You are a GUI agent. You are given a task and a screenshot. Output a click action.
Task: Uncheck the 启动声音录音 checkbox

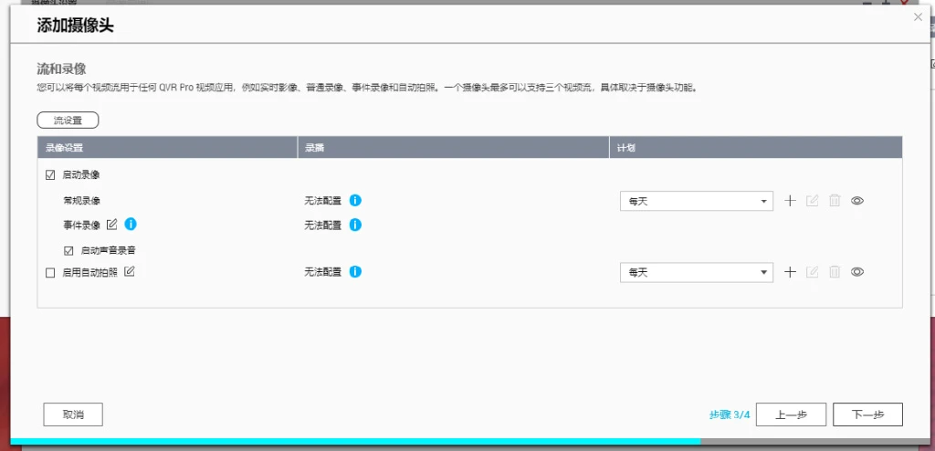tap(68, 250)
